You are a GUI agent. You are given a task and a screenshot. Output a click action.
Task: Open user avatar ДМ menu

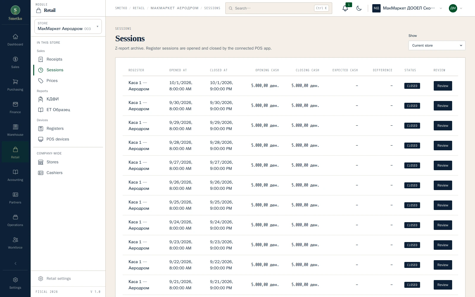(455, 8)
